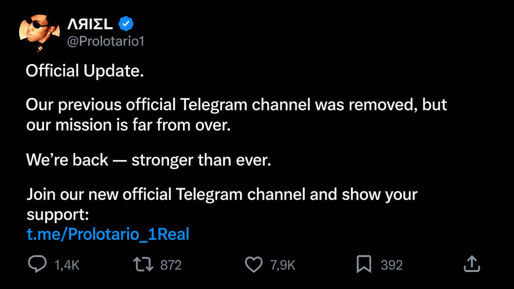Click the 'Official Update.' text line
The width and height of the screenshot is (514, 289).
point(85,71)
